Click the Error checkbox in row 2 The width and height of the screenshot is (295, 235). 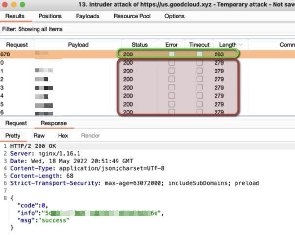pos(172,79)
